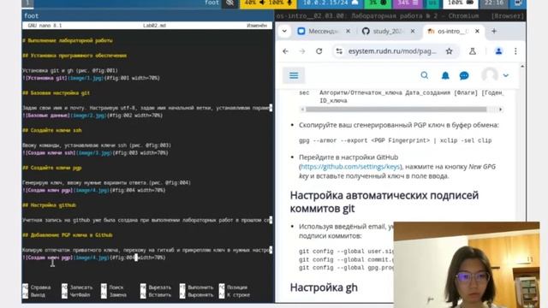
Task: Click the code scrollbar right arrow
Action: 500,110
